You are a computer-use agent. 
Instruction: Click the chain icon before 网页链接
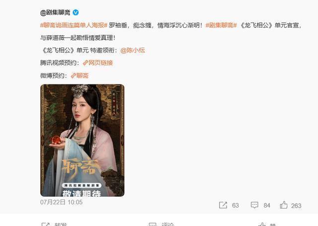[85, 63]
